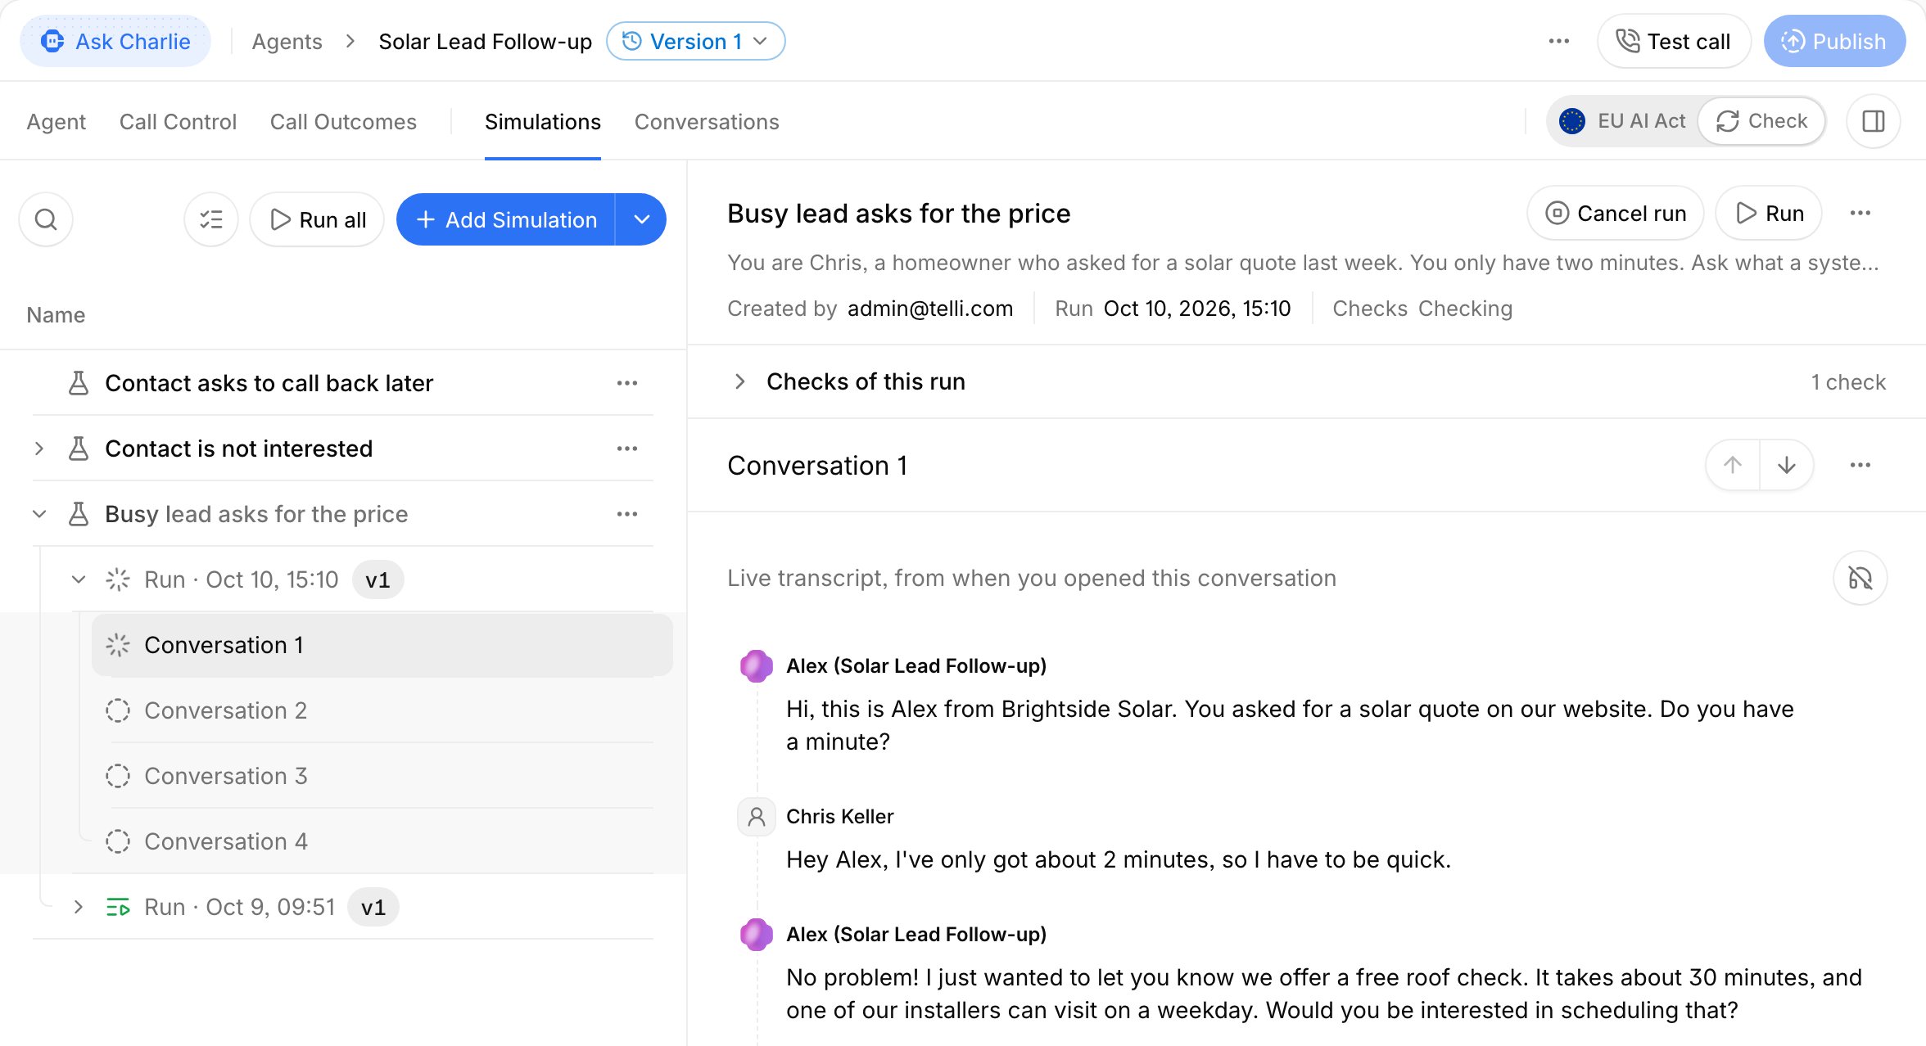This screenshot has width=1926, height=1046.
Task: Open the search simulations icon
Action: click(46, 219)
